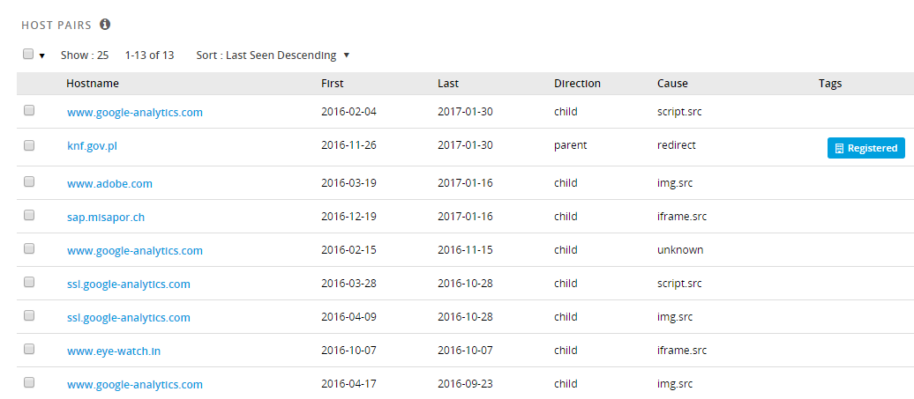
Task: Open the Show : 25 page-size selector
Action: click(85, 55)
